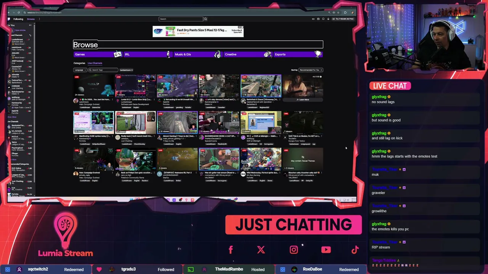Open the Whispers chat bubble icon

click(x=323, y=19)
